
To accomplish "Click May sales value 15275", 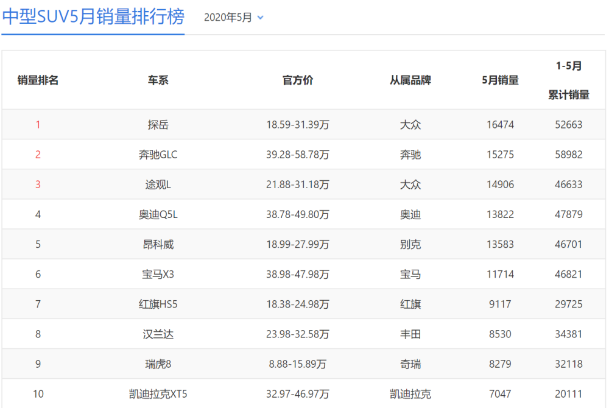I will pyautogui.click(x=500, y=155).
